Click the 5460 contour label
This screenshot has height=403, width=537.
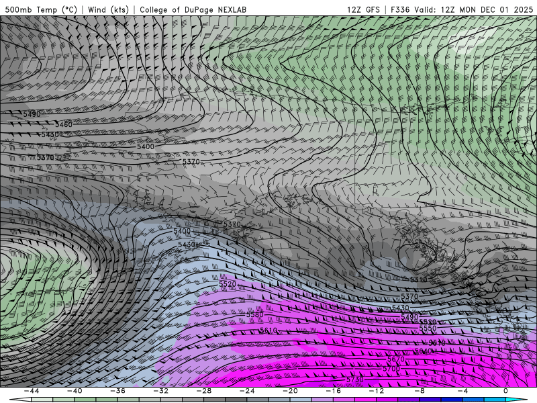click(64, 124)
